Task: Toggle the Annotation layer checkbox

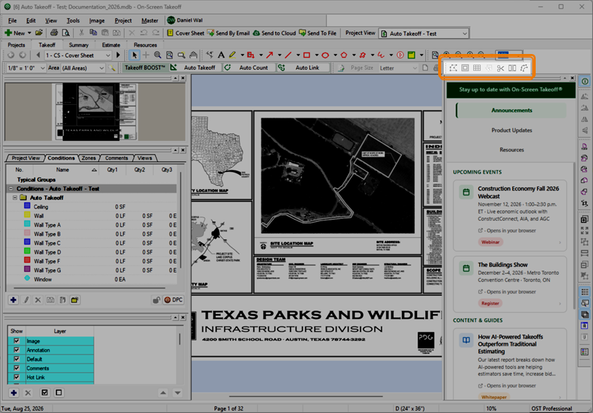Action: [x=16, y=350]
